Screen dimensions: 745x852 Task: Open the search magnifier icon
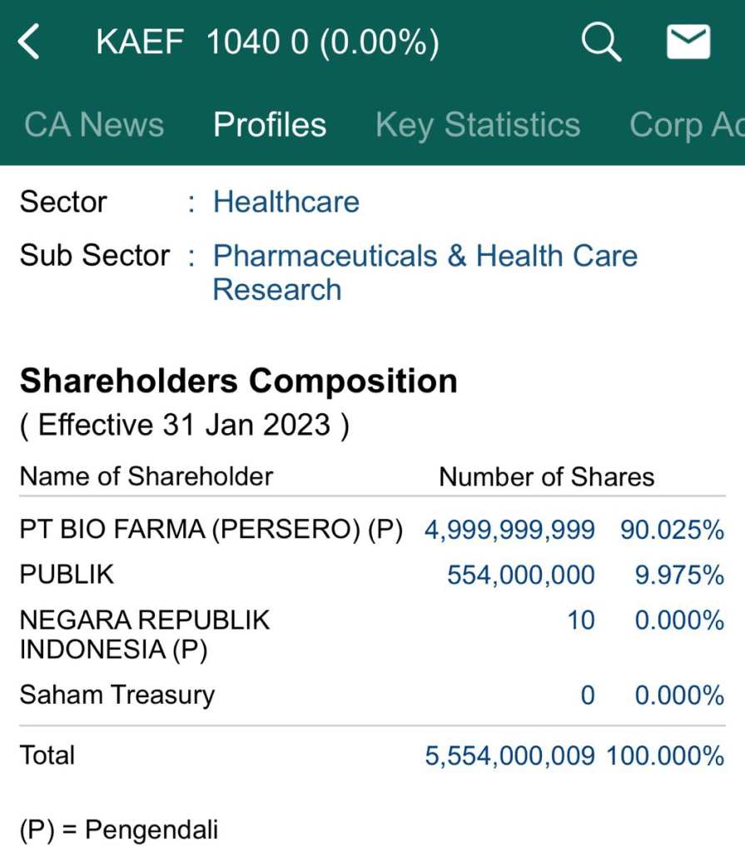tap(601, 42)
